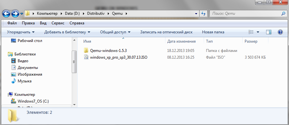Click Qemu in the address breadcrumb
The width and height of the screenshot is (289, 125).
117,13
